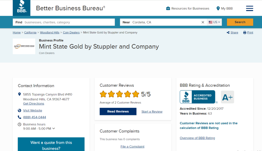Click the Share icon
Image resolution: width=262 pixels, height=151 pixels.
[228, 32]
